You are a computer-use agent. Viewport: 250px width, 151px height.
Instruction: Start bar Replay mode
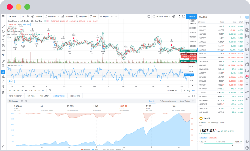click(105, 16)
